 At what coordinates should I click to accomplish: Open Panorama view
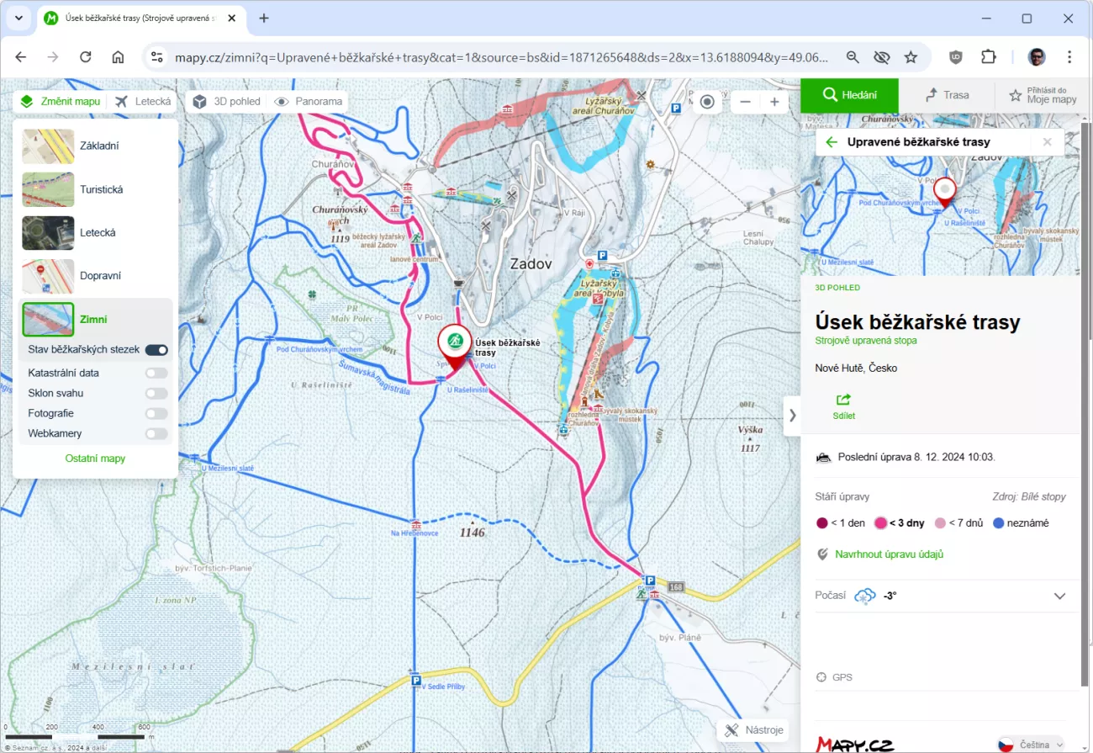(309, 102)
